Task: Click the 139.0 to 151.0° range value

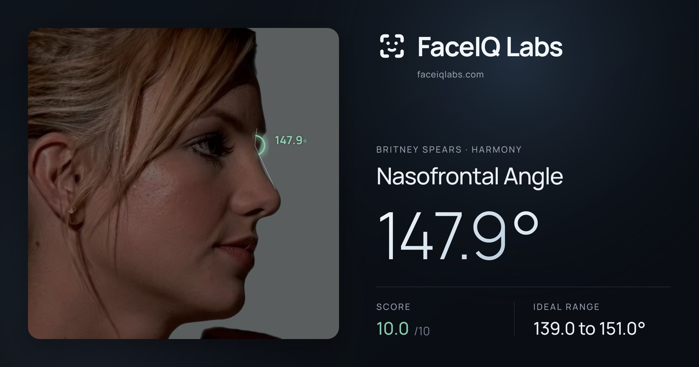Action: [x=589, y=329]
